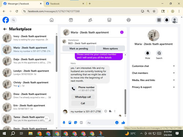This screenshot has height=137, width=183.
Task: Open conversation info purple icon
Action: click(x=122, y=32)
